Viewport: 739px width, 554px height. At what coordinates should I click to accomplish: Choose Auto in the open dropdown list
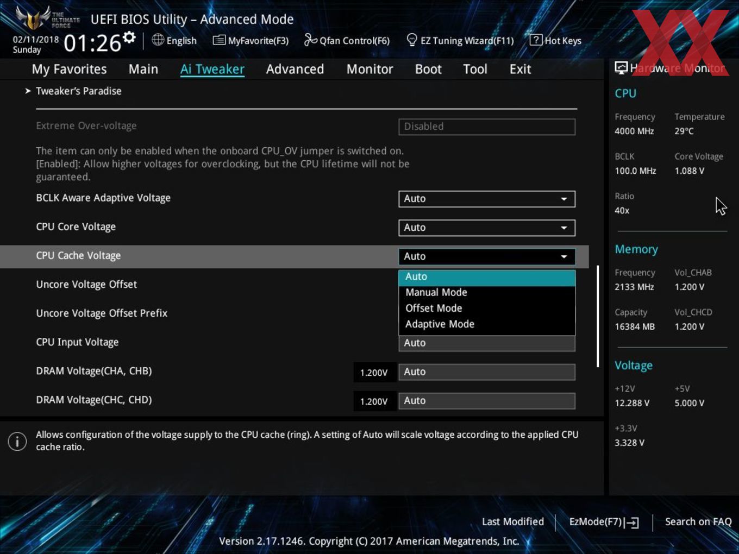coord(487,277)
